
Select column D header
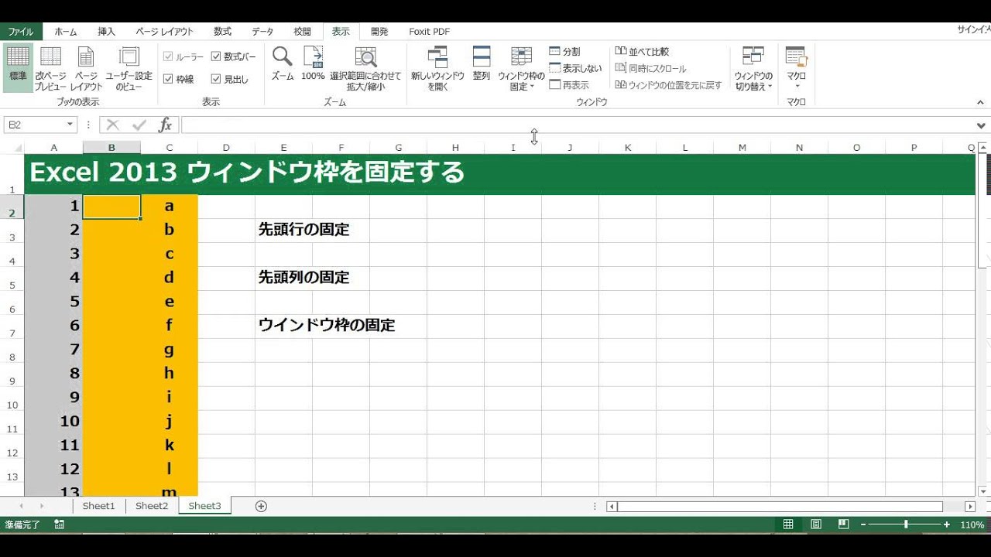[x=226, y=148]
